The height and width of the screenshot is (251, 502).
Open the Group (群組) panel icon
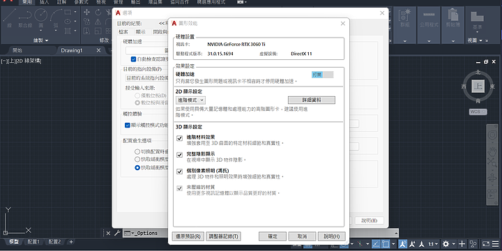404,18
